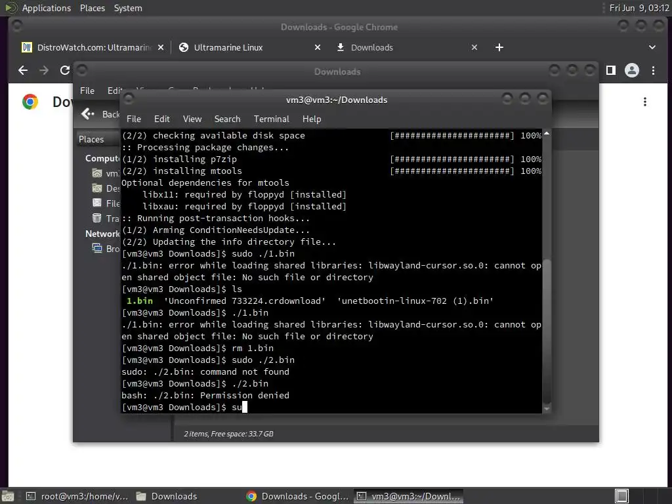Click the clock showing Fri Jun 9
672x504 pixels.
[x=639, y=8]
